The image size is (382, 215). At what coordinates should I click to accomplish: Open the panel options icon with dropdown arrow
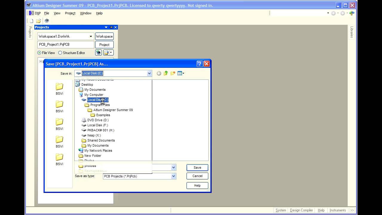click(x=108, y=53)
